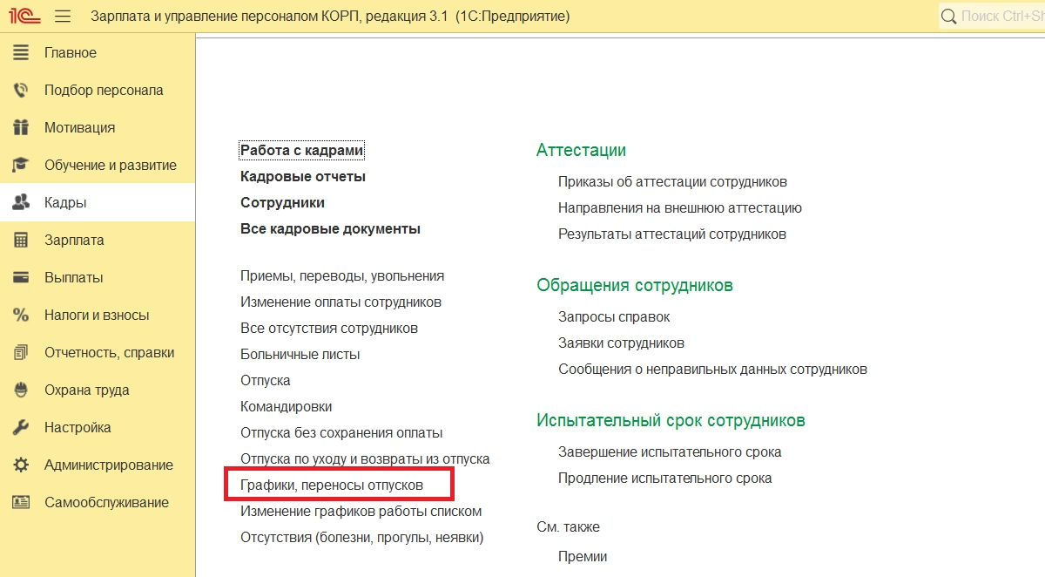Open Приказы об аттестации сотрудников
The width and height of the screenshot is (1045, 577).
tap(672, 182)
